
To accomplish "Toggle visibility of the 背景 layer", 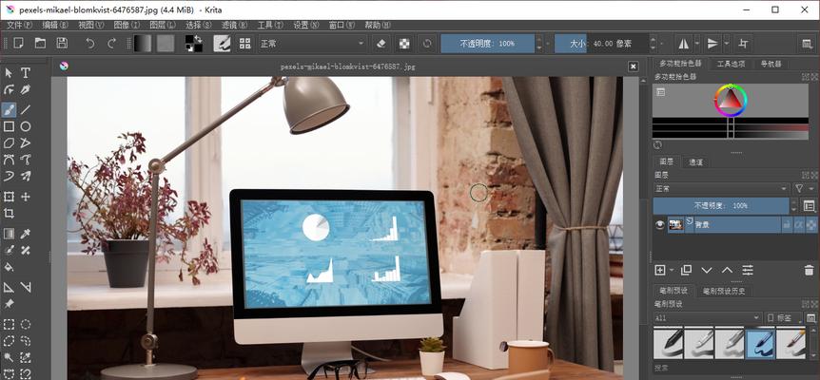I will pyautogui.click(x=660, y=224).
